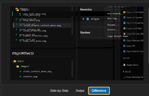Click the folder icon beside Open in File Explorer
The height and width of the screenshot is (96, 149).
(x=124, y=12)
